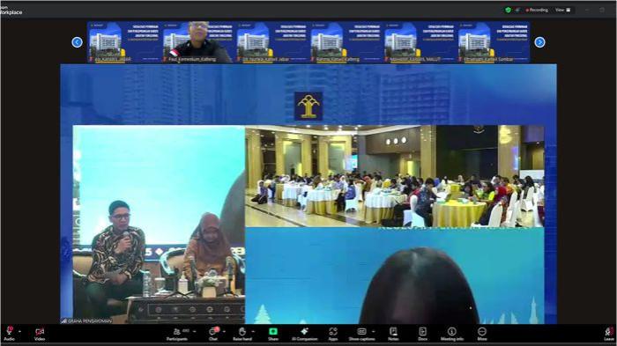Screen dimensions: 617x346
Task: Show previous participants with left arrow
Action: click(x=78, y=42)
